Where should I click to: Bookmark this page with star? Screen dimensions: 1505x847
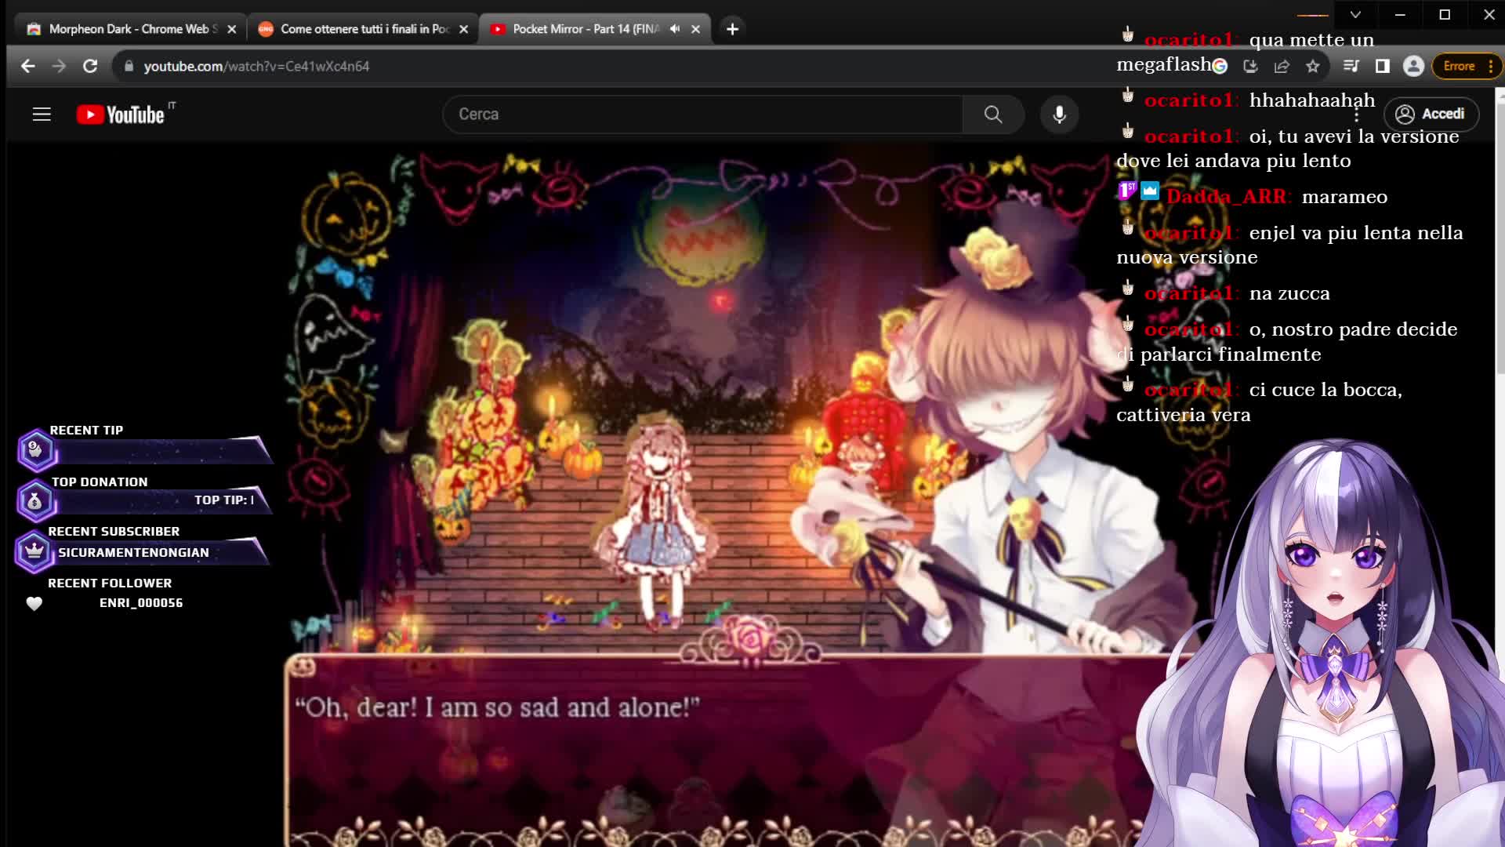[1313, 67]
